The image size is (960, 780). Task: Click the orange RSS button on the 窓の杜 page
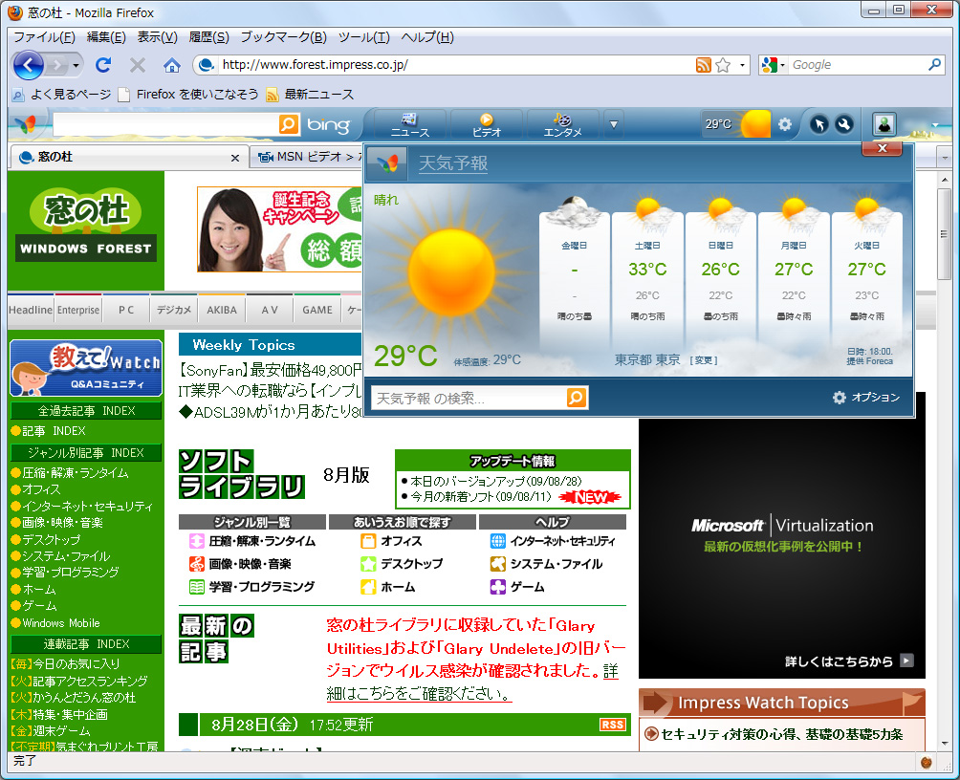coord(613,724)
